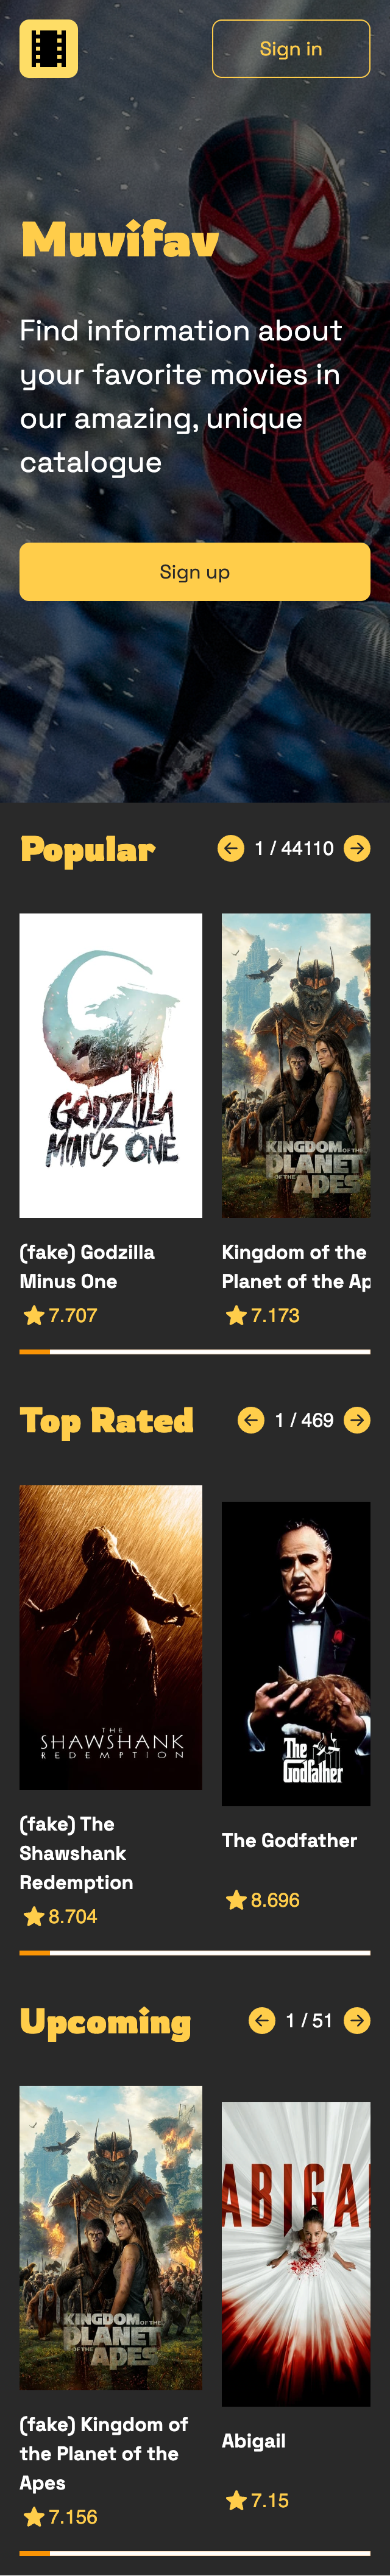390x2576 pixels.
Task: Open The Godfather poster
Action: coord(296,1653)
